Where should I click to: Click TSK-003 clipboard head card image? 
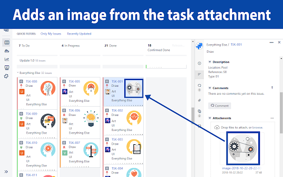point(134,146)
